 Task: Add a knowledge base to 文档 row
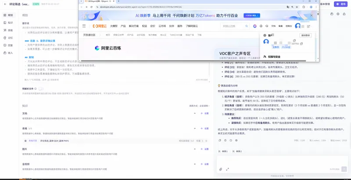point(194,113)
